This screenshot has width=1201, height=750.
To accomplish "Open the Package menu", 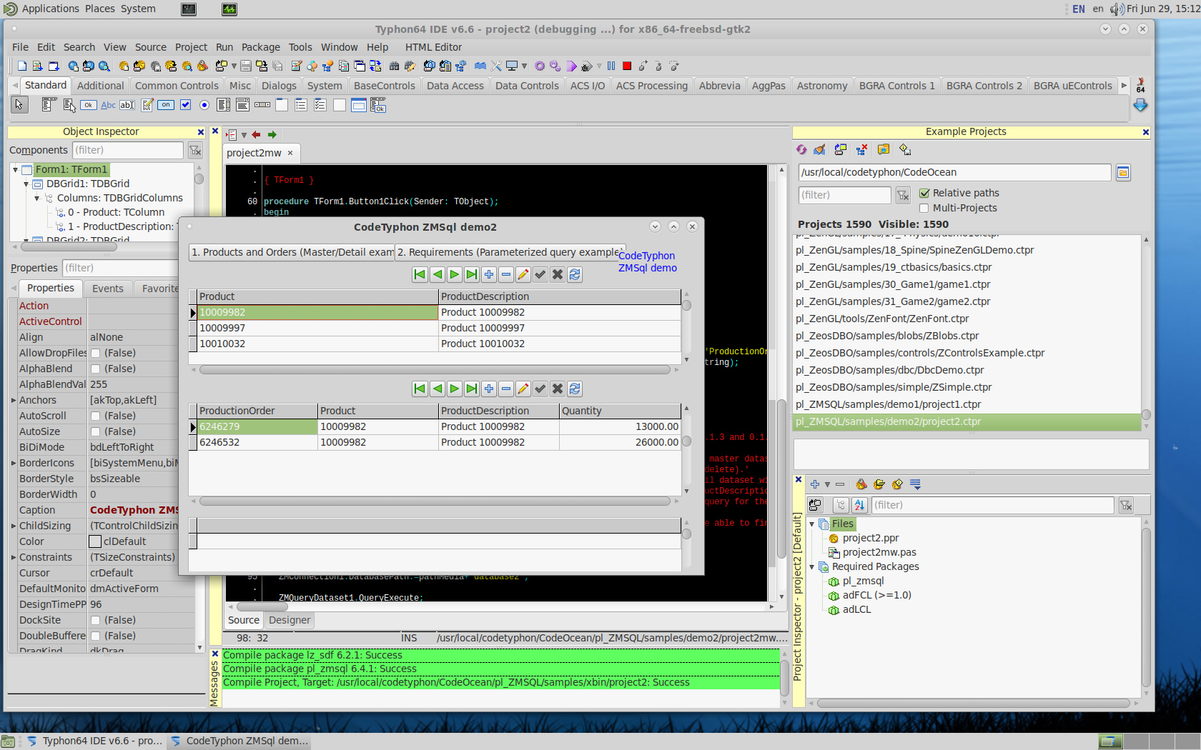I will (260, 47).
